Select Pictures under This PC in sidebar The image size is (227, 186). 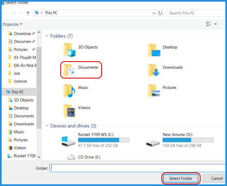(x=18, y=140)
